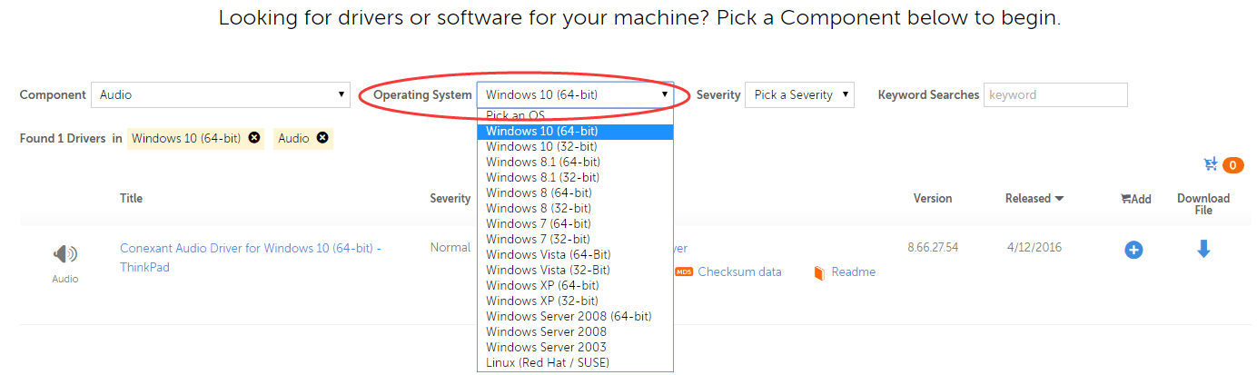The width and height of the screenshot is (1257, 375).
Task: Click the Audio speaker icon
Action: (x=65, y=254)
